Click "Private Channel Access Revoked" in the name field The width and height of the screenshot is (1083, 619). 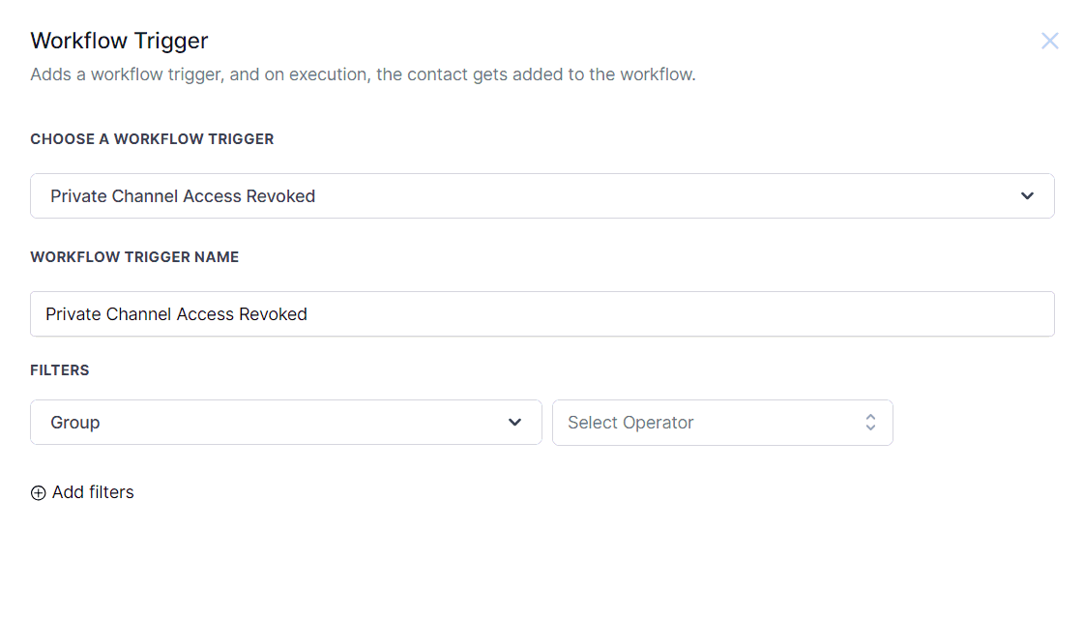tap(176, 314)
